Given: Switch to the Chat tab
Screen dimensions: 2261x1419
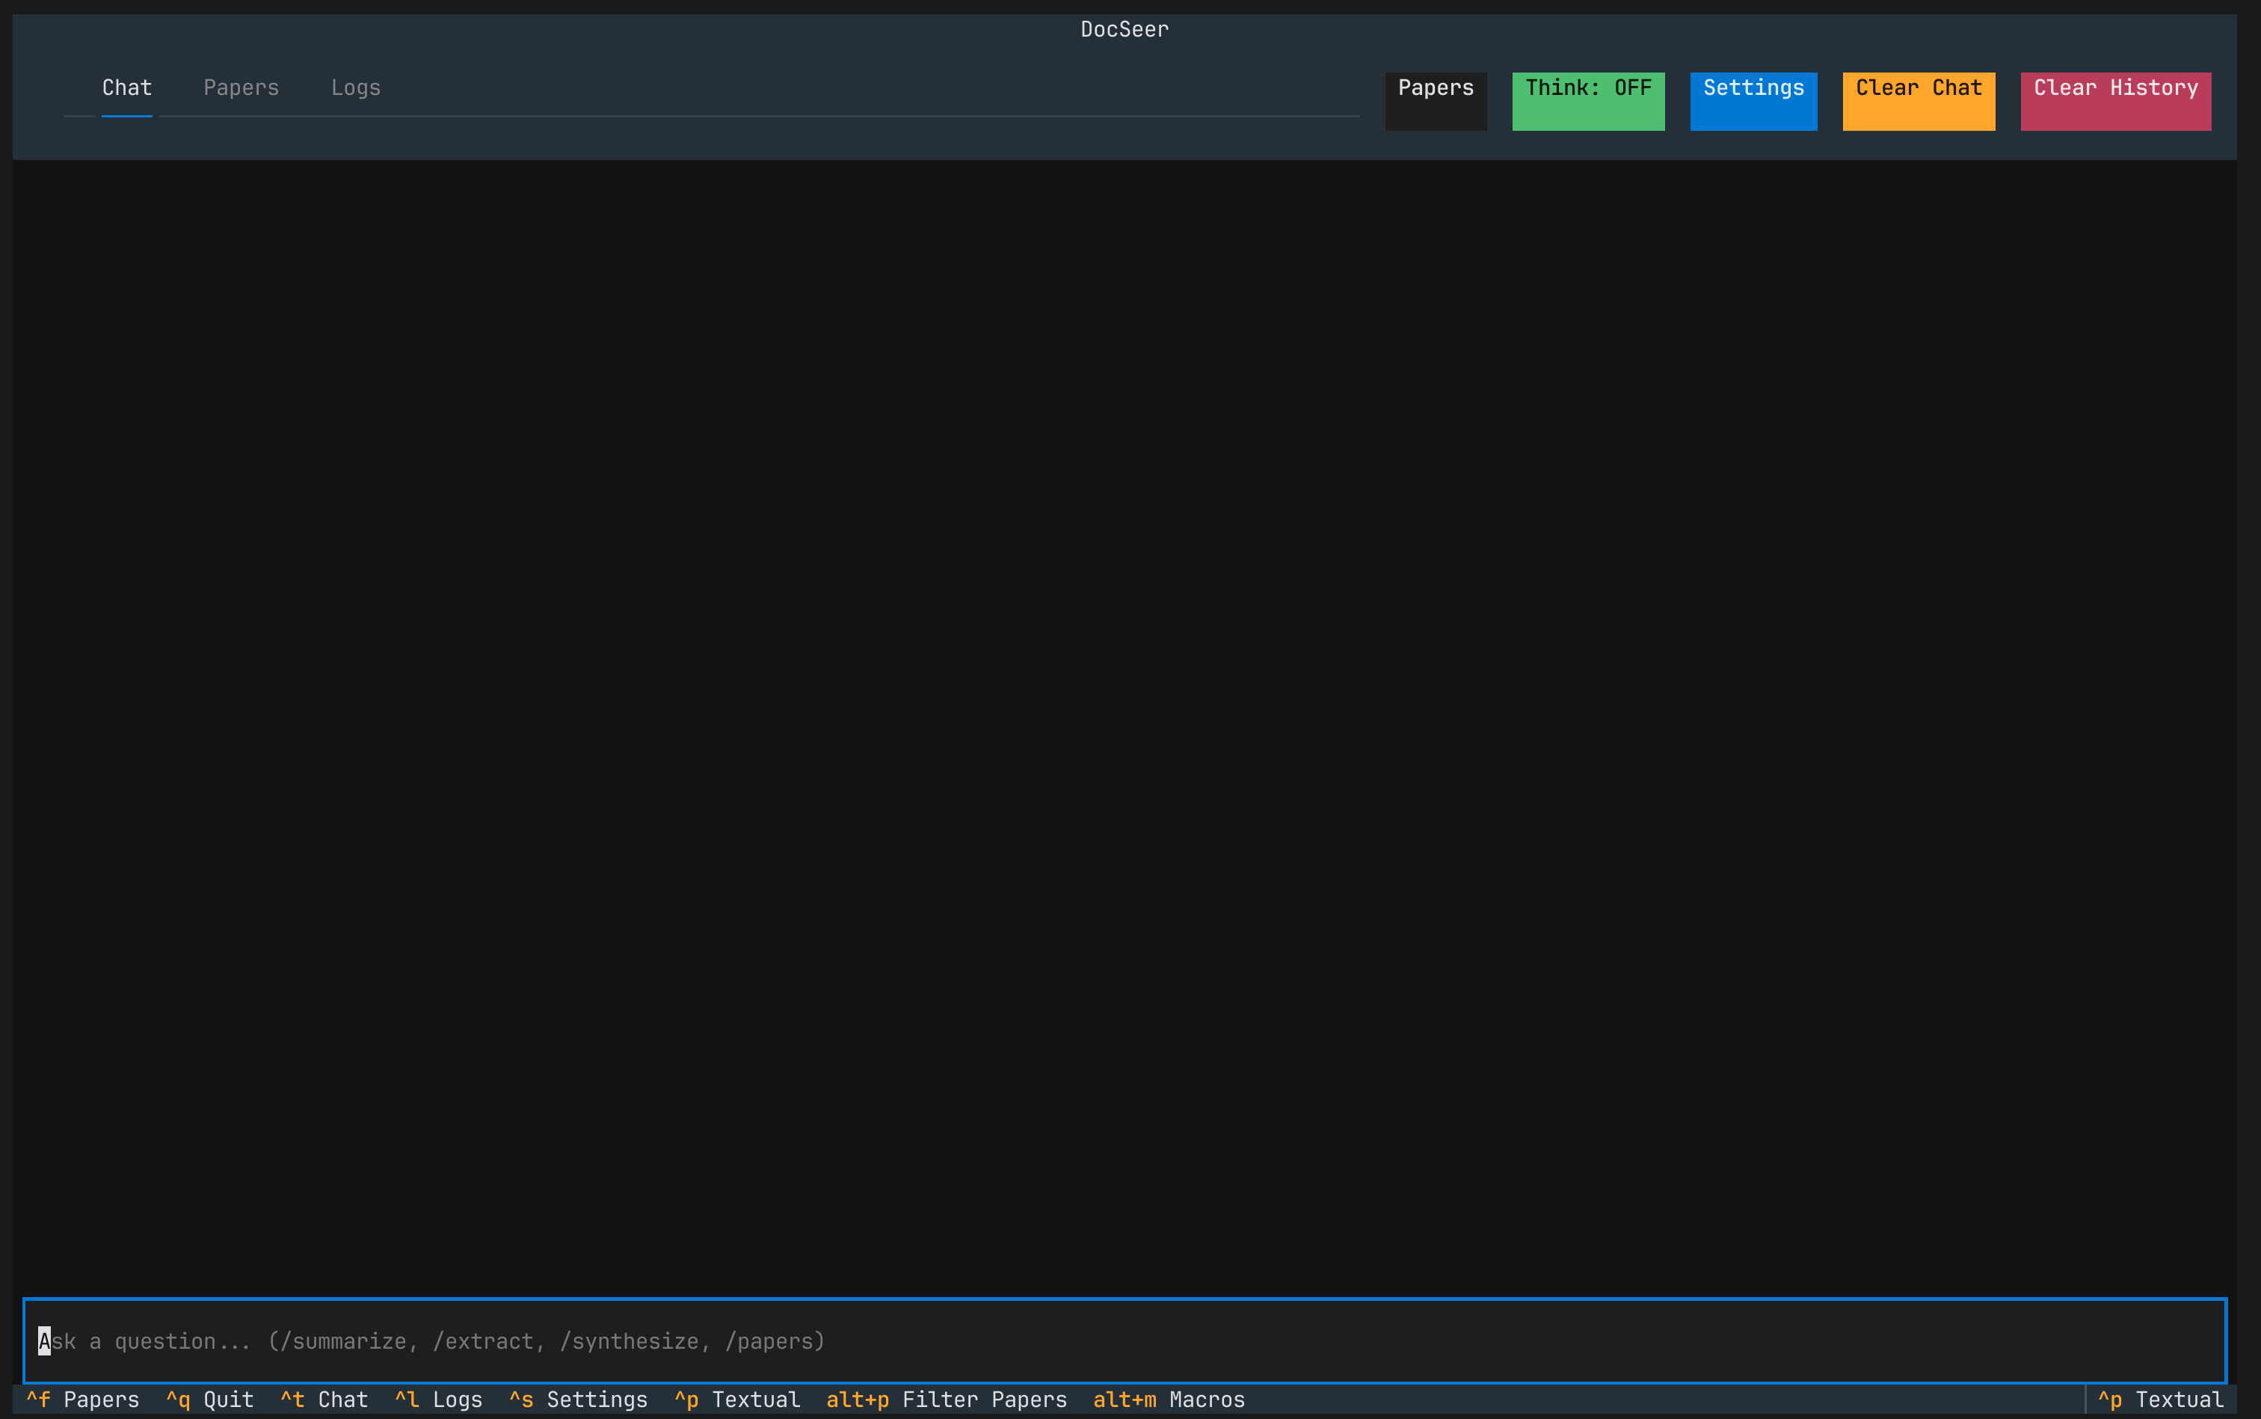Looking at the screenshot, I should pyautogui.click(x=126, y=87).
